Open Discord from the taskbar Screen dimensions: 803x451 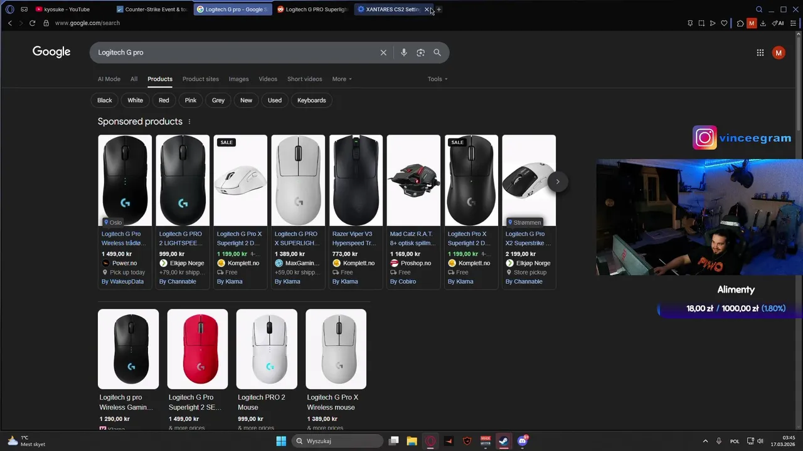coord(523,441)
